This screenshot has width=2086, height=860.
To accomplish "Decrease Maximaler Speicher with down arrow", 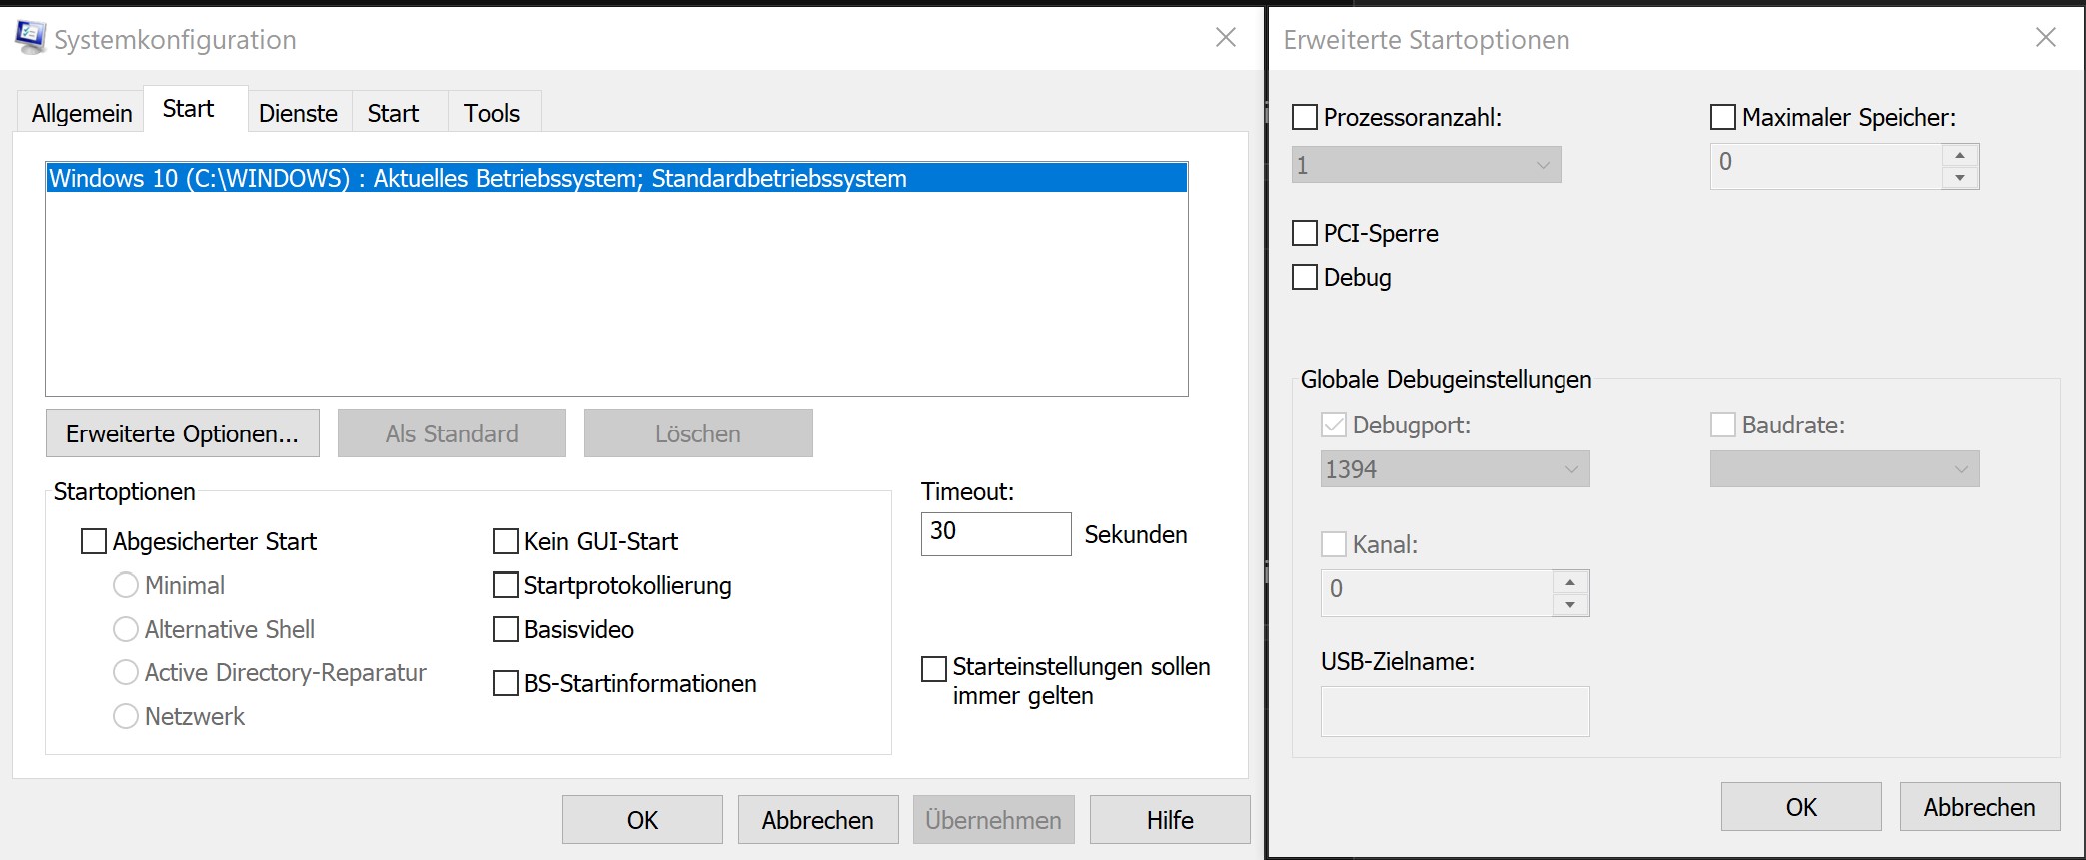I will pos(1960,178).
